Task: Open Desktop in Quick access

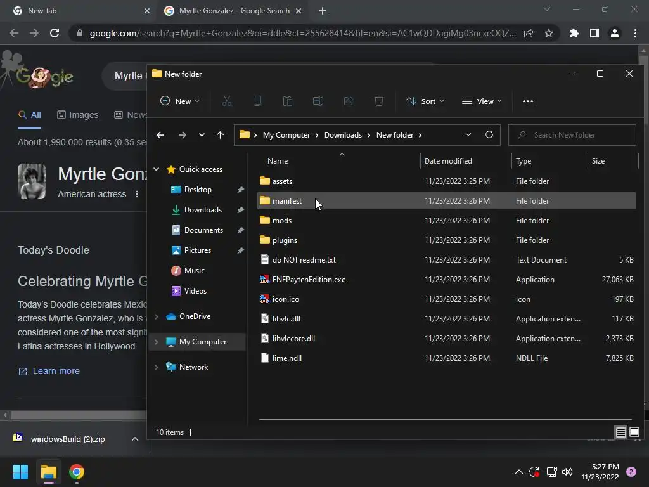Action: coord(198,189)
